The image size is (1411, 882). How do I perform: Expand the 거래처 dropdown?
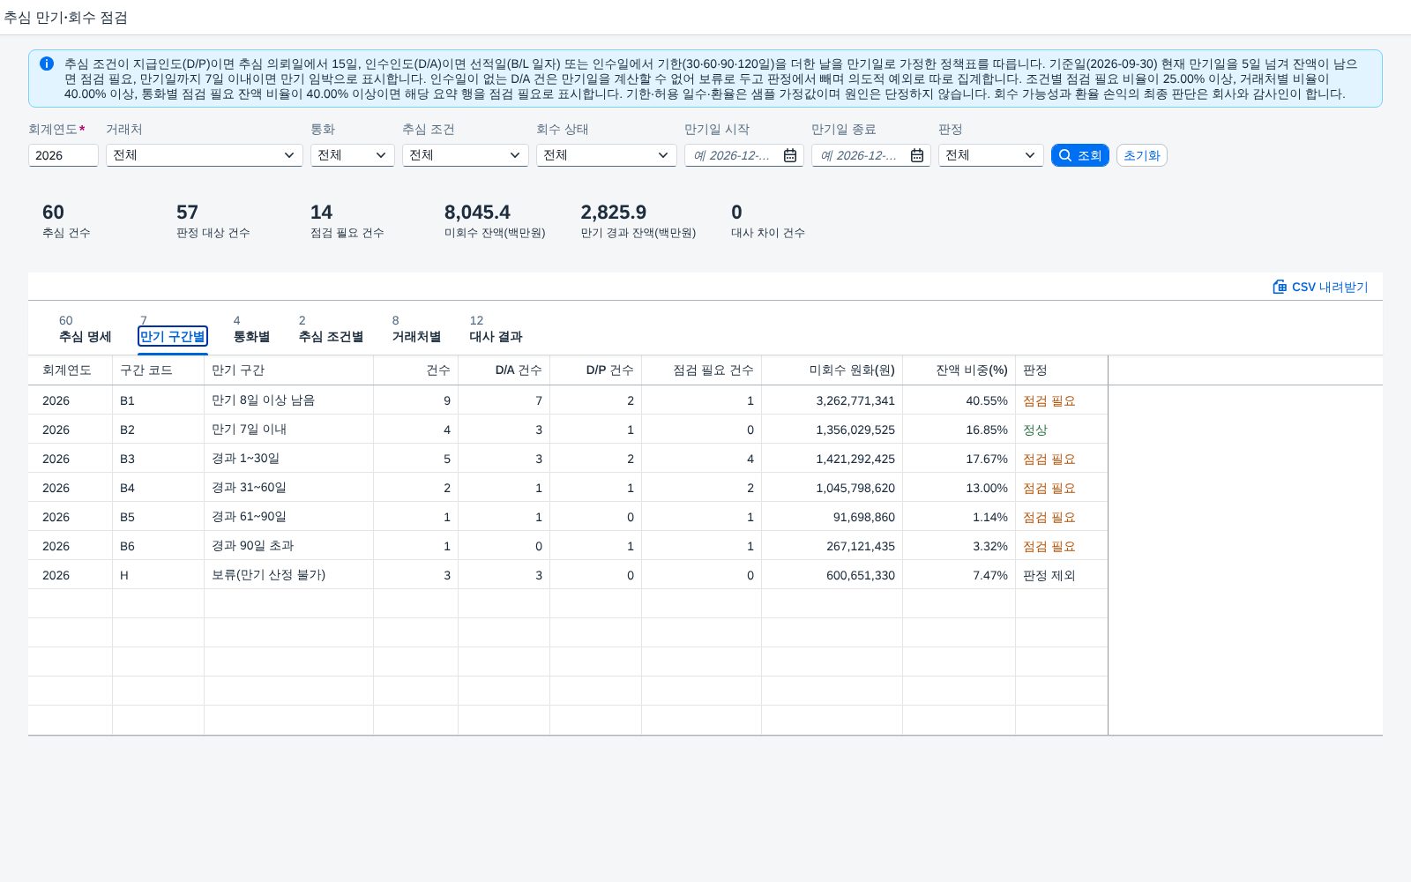tap(288, 155)
